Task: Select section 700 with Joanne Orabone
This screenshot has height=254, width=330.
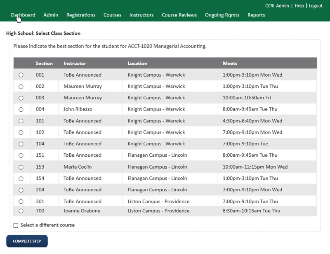Action: point(21,211)
